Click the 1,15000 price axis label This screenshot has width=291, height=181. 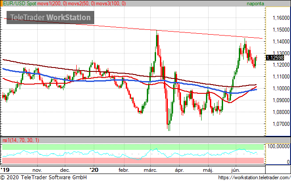point(281,30)
